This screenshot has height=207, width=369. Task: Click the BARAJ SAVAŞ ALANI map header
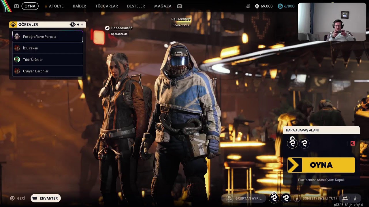(x=321, y=130)
